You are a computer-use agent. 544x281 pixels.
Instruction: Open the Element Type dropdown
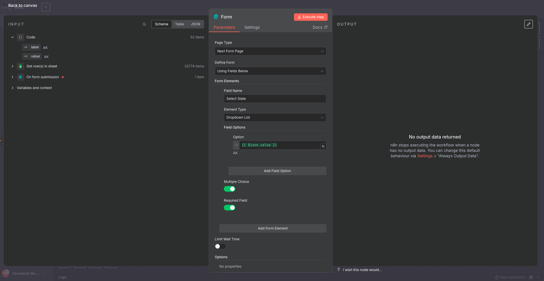click(x=275, y=117)
